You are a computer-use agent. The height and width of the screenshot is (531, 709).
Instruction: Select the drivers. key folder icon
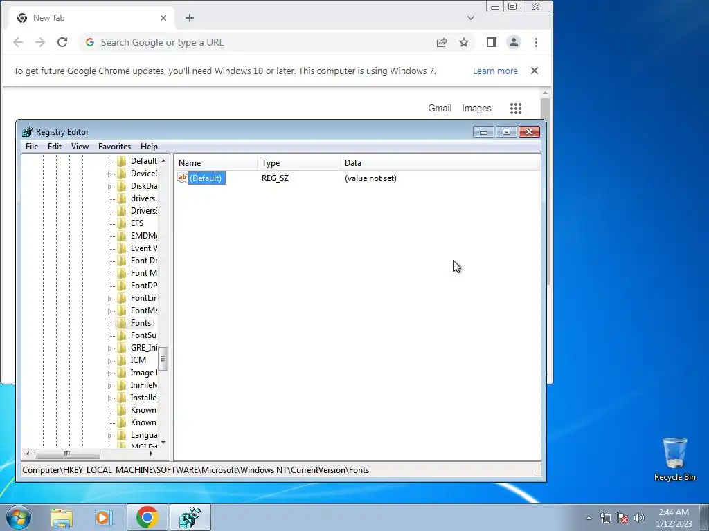121,198
